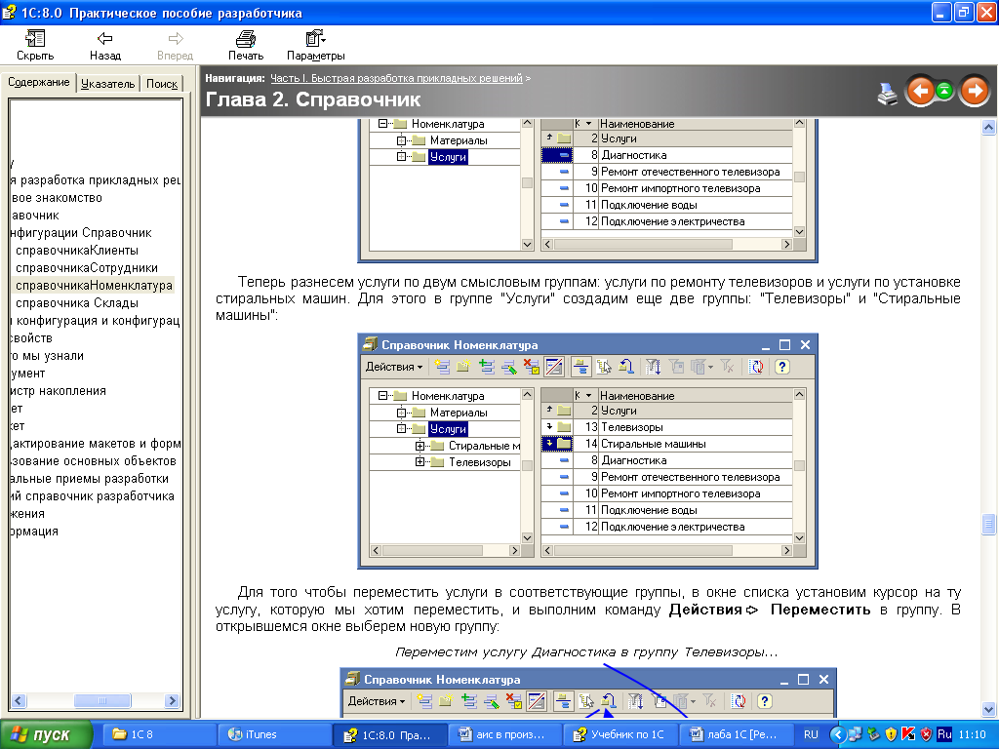999x749 pixels.
Task: Click the green up-level navigation icon
Action: 944,92
